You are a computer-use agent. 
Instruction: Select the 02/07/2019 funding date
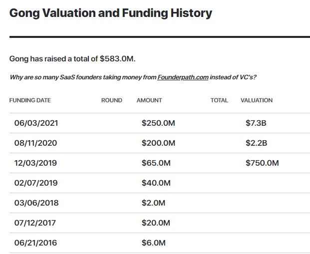point(36,183)
